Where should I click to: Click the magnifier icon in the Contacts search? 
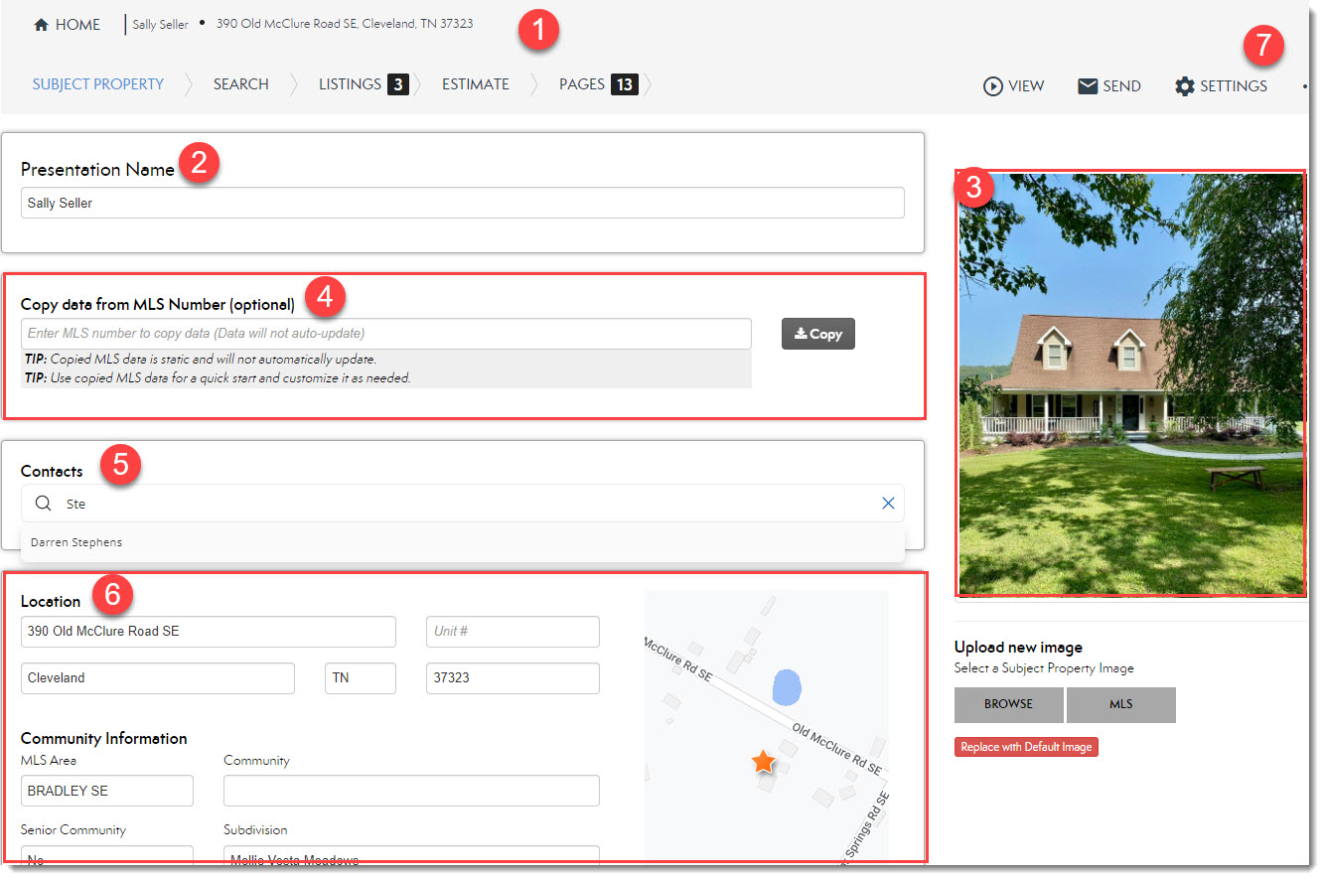coord(42,503)
